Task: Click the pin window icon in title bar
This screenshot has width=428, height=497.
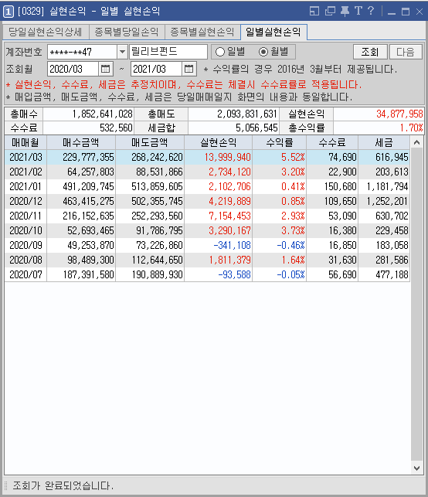Action: (x=345, y=12)
